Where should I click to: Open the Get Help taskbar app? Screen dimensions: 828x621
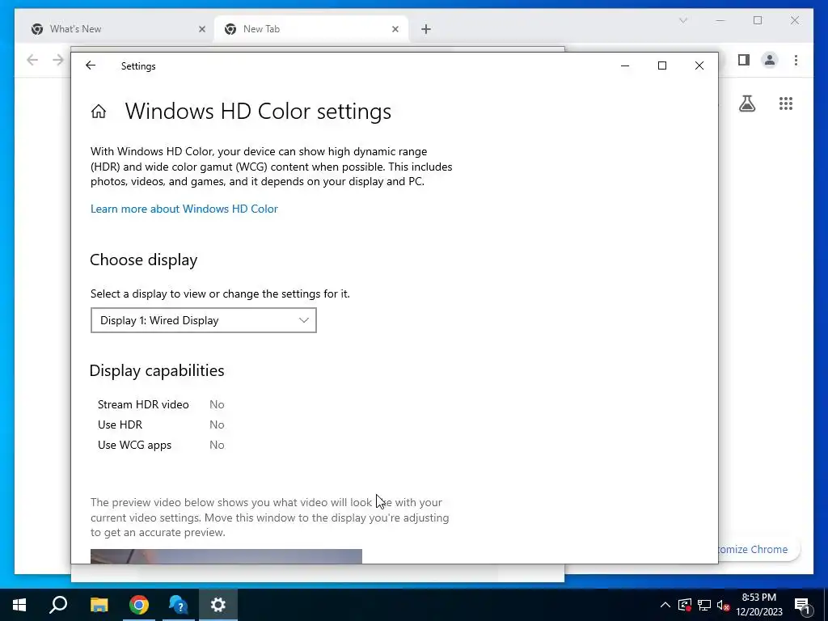click(x=179, y=605)
